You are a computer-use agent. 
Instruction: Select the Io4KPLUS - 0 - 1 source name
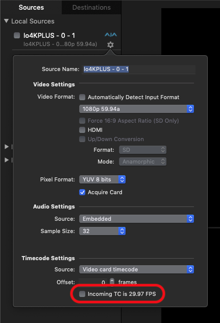tap(49, 35)
